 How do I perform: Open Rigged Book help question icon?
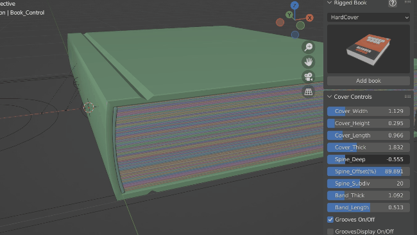point(393,3)
